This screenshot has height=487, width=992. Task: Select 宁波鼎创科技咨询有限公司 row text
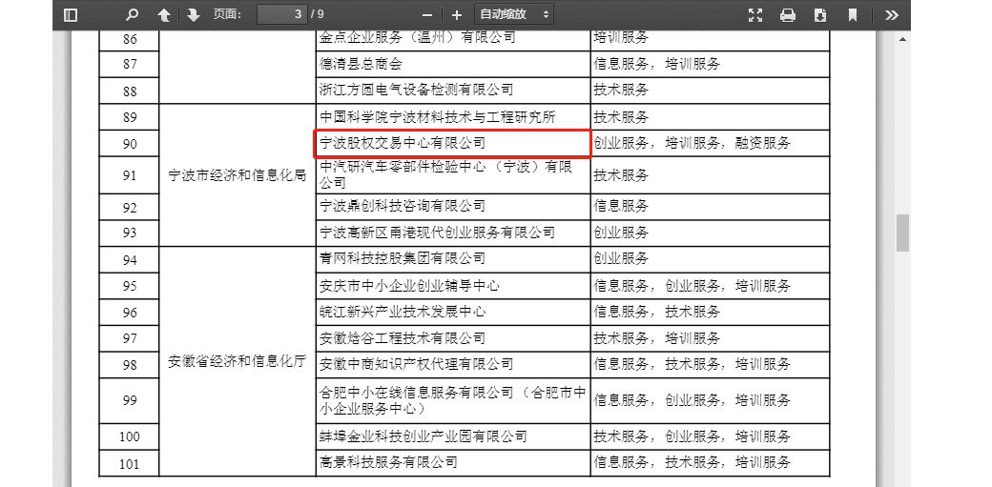click(x=403, y=206)
